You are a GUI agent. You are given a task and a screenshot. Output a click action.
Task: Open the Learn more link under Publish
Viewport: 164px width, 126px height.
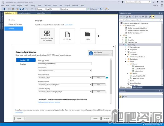pyautogui.click(x=69, y=25)
